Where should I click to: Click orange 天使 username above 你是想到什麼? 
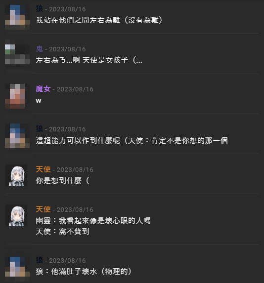click(43, 169)
